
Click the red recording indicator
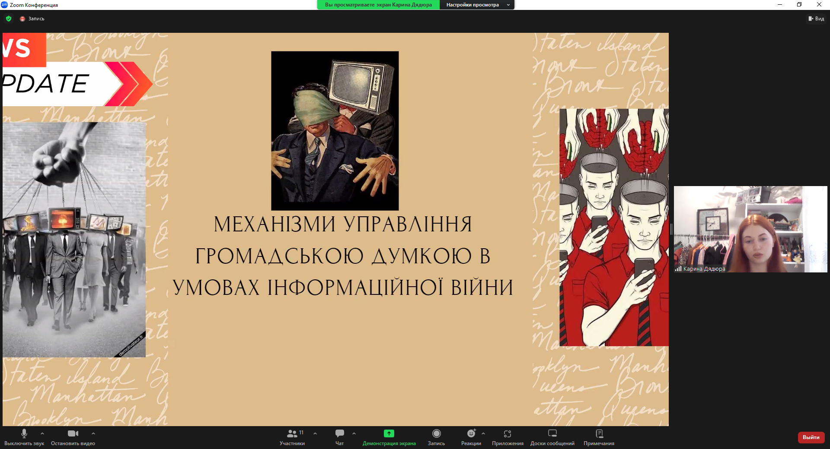(x=22, y=19)
